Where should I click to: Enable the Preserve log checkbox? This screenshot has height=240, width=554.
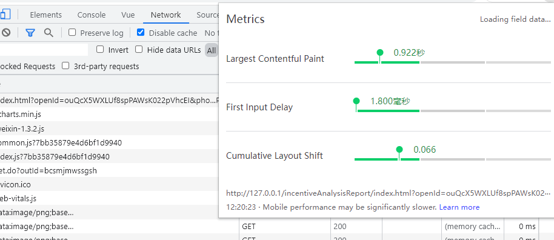point(72,33)
